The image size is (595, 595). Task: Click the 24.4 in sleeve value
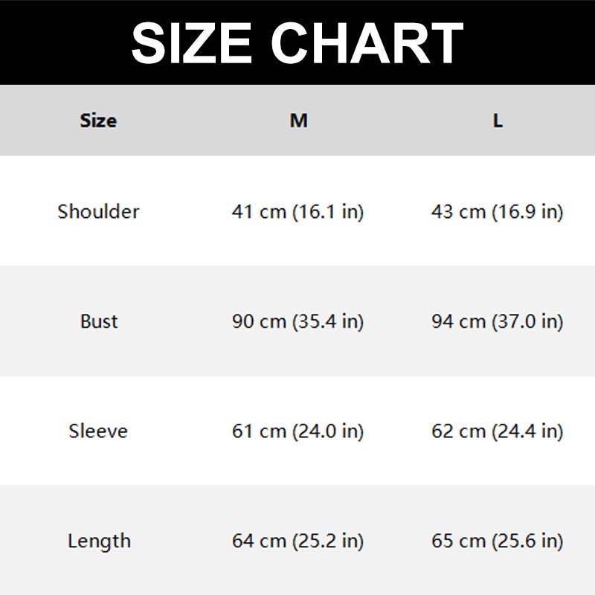pyautogui.click(x=527, y=431)
